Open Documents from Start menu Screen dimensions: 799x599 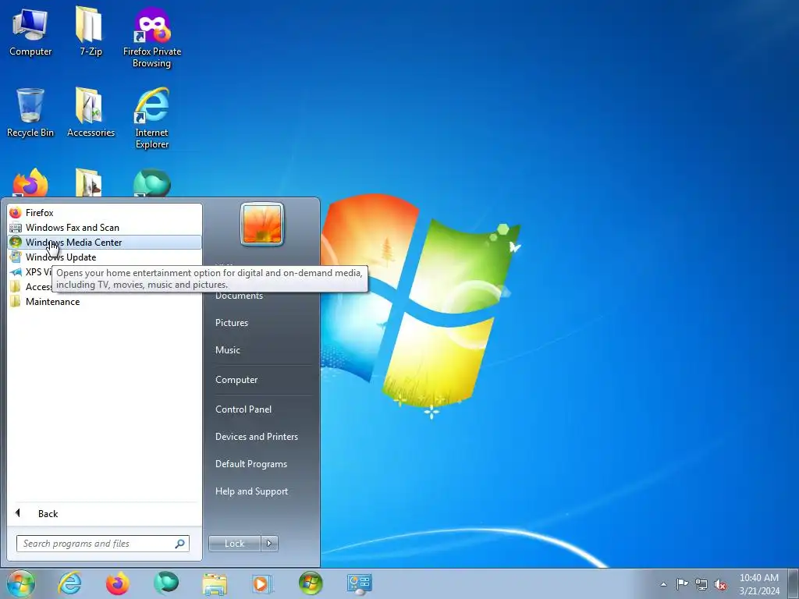(x=239, y=296)
